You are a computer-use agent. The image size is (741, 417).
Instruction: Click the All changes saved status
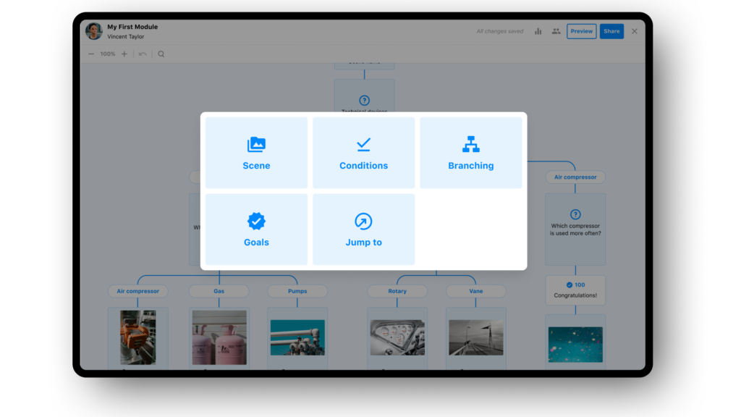(x=499, y=31)
